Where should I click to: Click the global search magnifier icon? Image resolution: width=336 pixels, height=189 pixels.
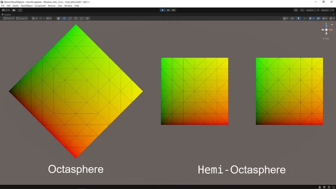[302, 10]
